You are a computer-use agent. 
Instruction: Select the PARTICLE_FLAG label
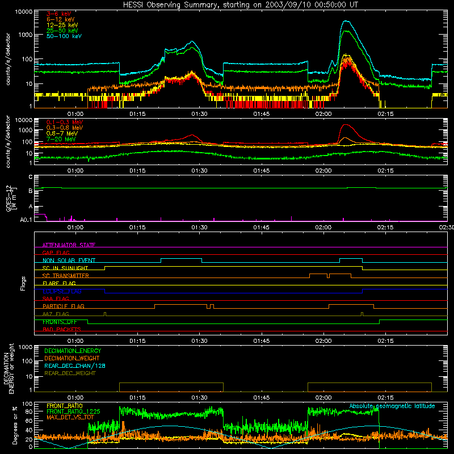(64, 306)
